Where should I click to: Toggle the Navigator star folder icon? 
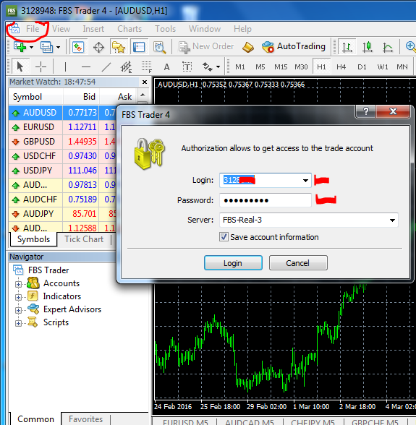(119, 47)
